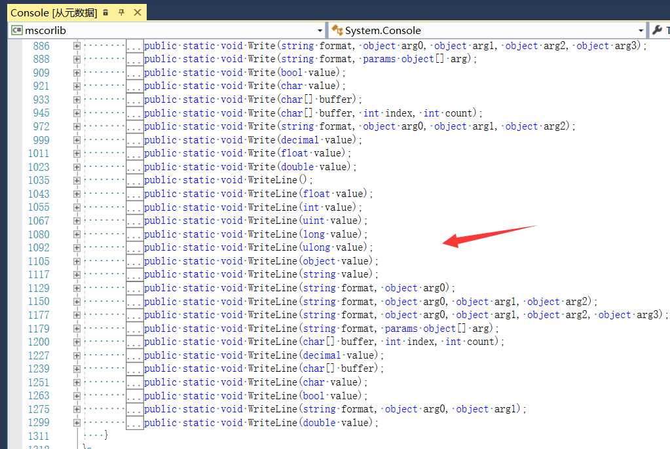Screen dimensions: 670x449
Task: Expand collapsed region at line 972
Action: click(77, 126)
